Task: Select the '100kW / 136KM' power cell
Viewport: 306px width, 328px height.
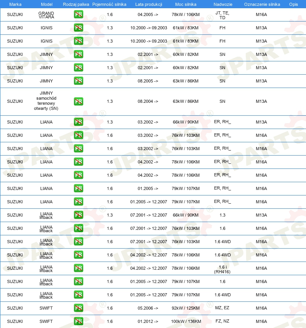Action: [186, 321]
